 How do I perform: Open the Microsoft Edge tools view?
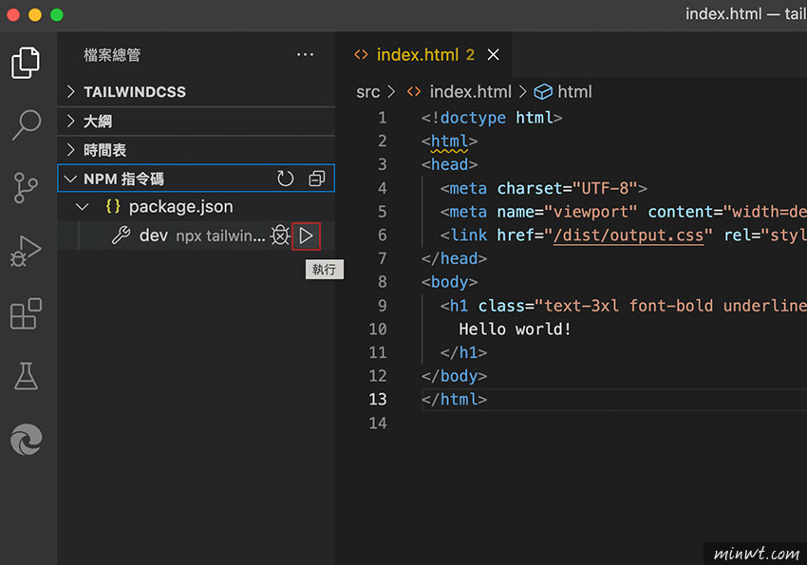(x=26, y=440)
